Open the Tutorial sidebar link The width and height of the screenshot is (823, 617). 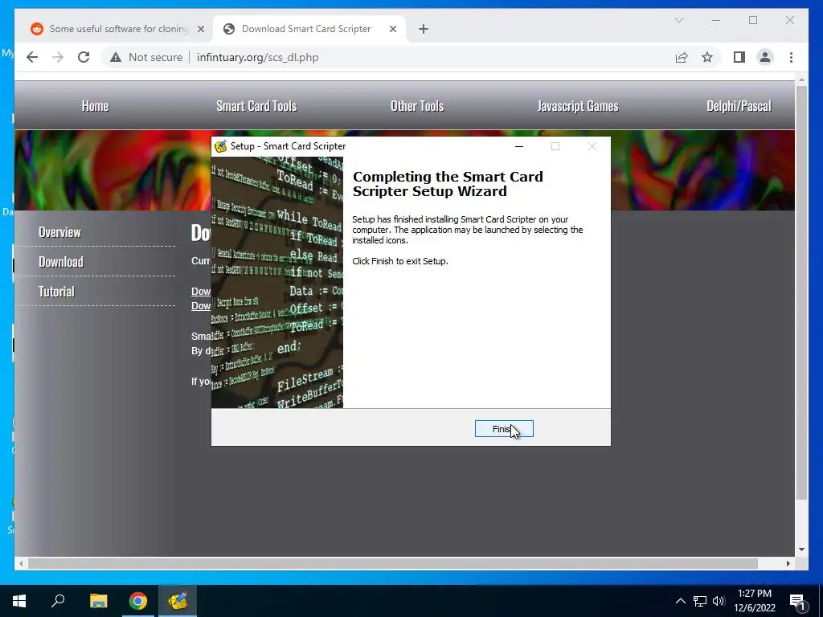pyautogui.click(x=57, y=292)
